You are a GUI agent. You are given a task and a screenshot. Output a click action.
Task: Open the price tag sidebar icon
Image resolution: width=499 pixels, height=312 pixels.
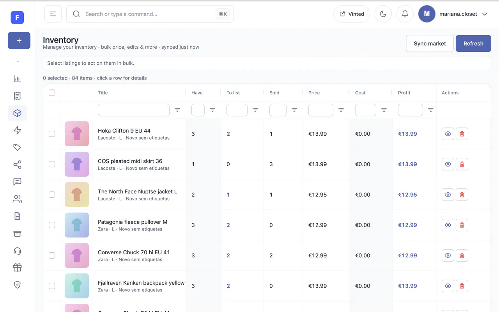[17, 147]
